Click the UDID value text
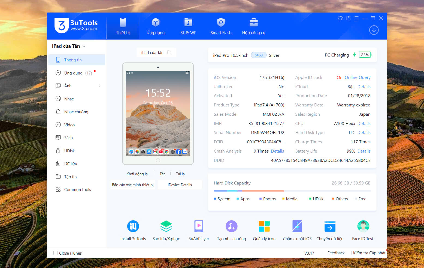Image resolution: width=424 pixels, height=268 pixels. (x=321, y=160)
